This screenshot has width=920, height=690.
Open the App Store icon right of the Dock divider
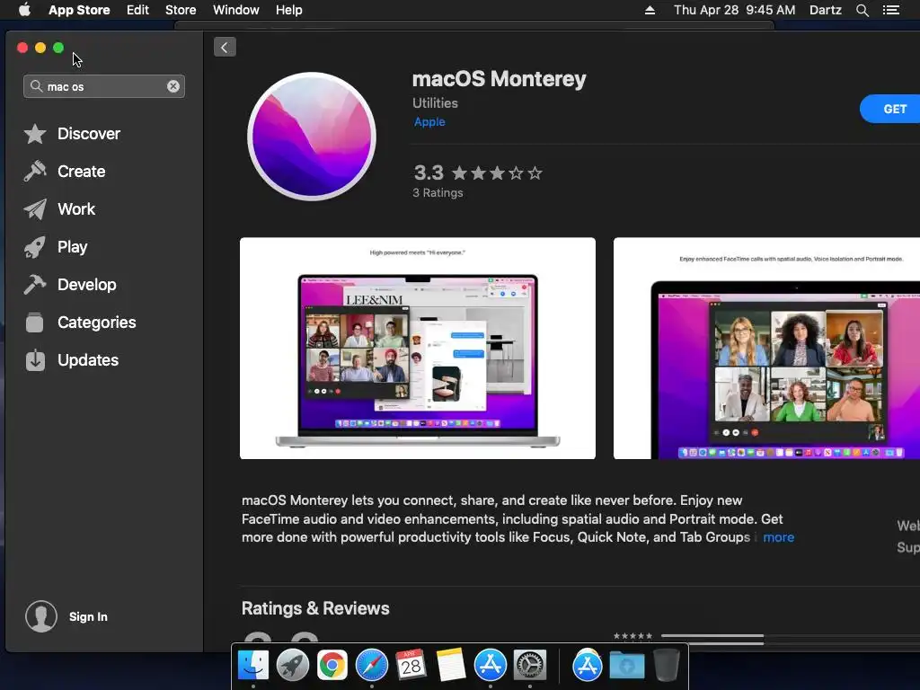click(x=588, y=666)
